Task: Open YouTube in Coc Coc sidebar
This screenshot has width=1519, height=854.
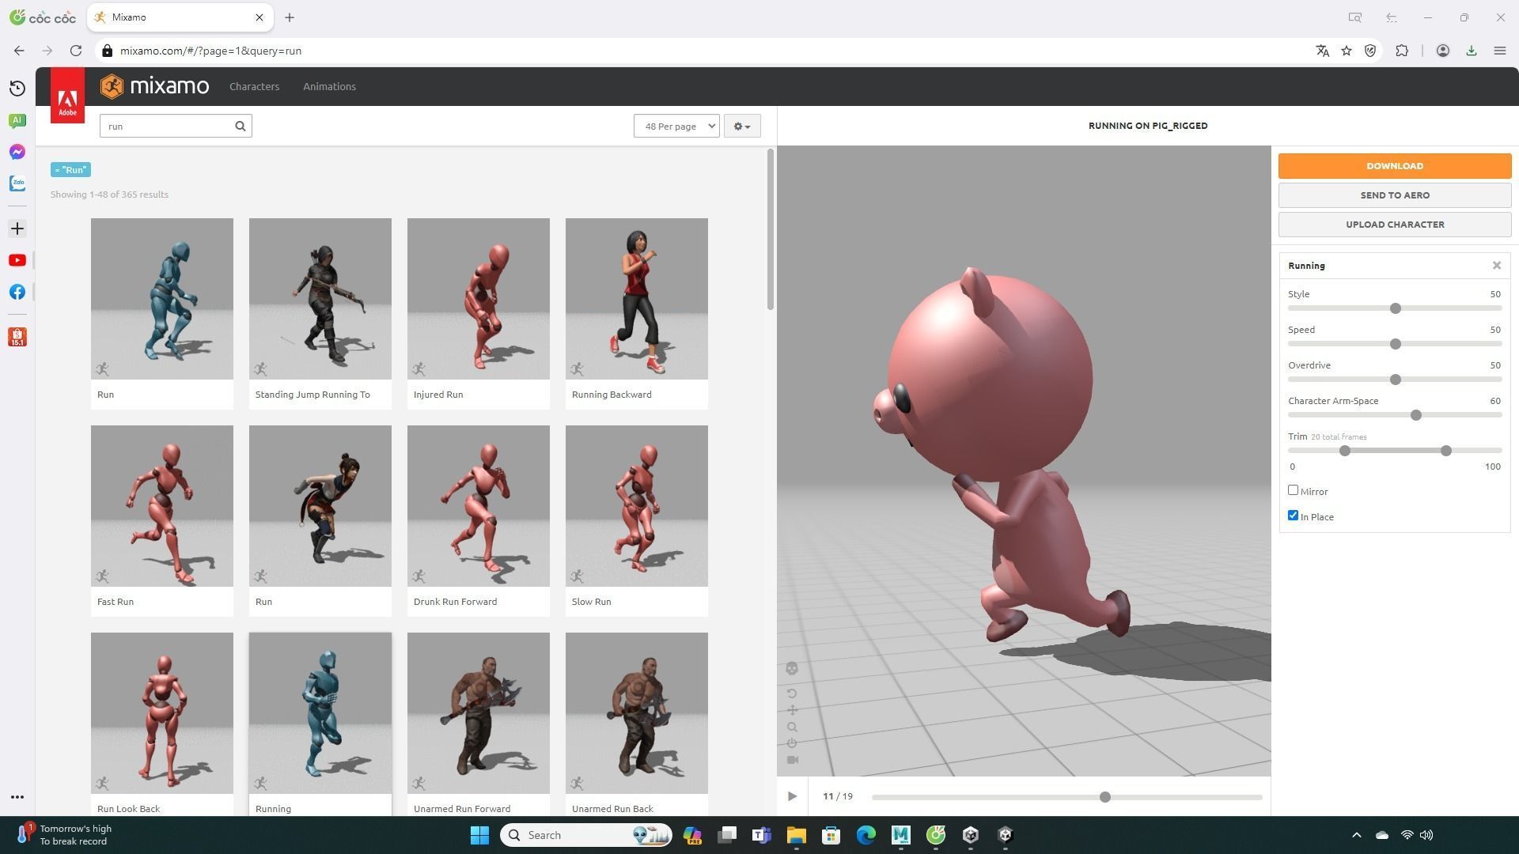Action: point(17,260)
